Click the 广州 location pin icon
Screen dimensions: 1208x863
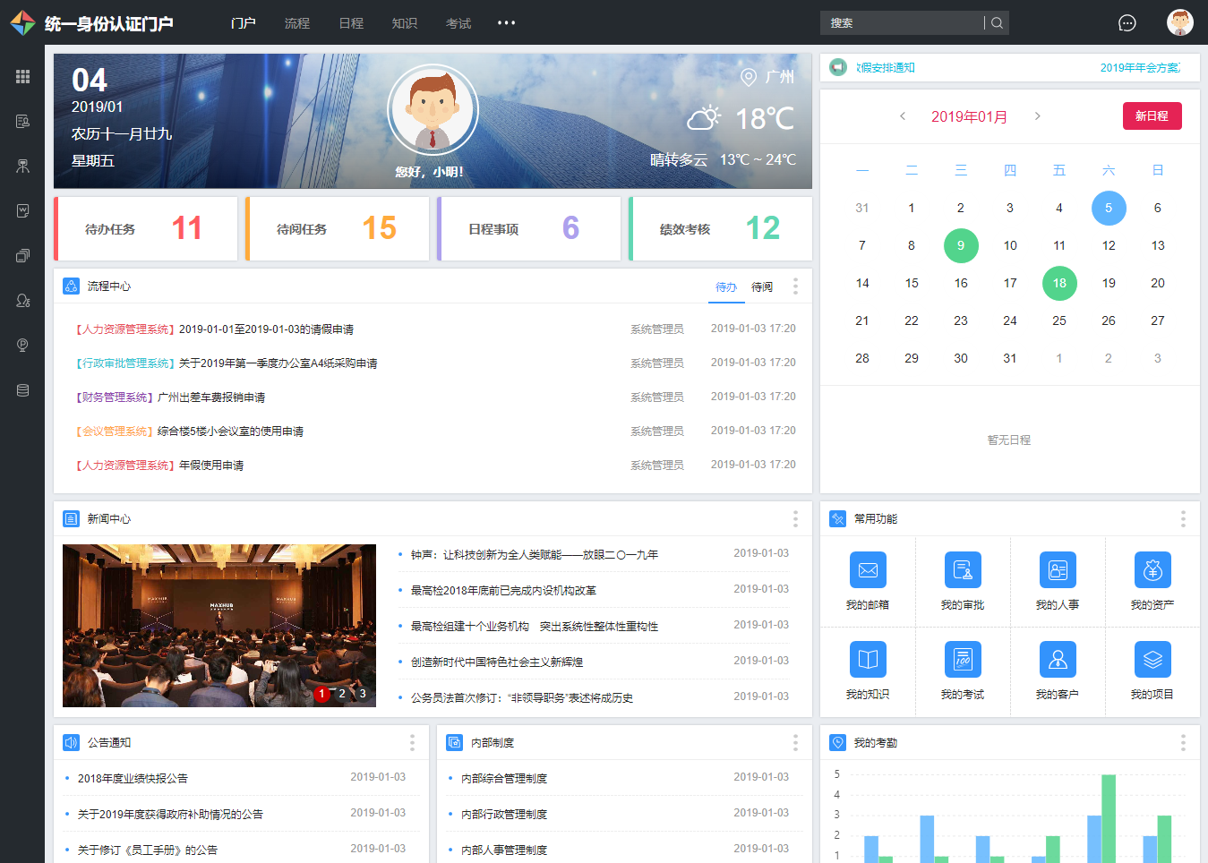click(x=749, y=77)
